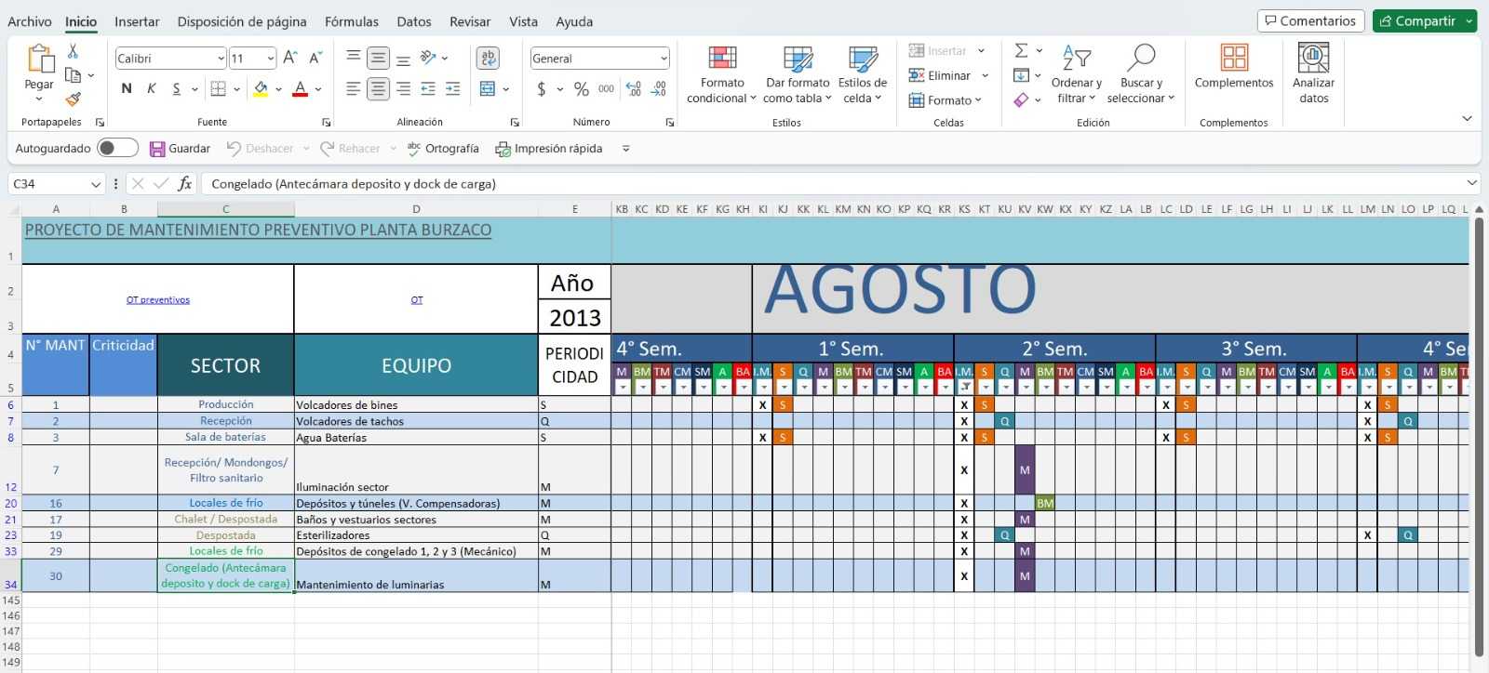Click the format painter brush icon
This screenshot has height=673, width=1489.
[74, 99]
